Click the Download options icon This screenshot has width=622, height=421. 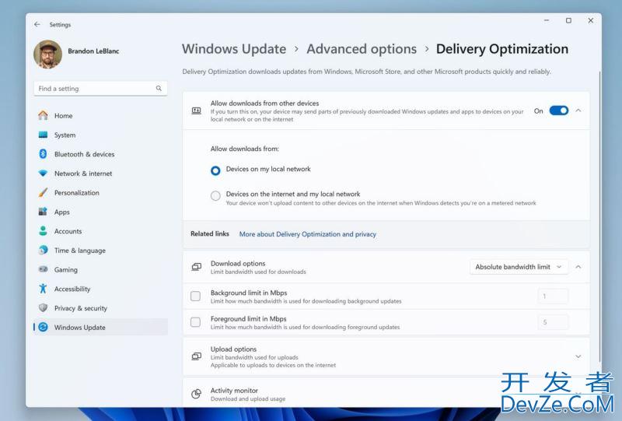[x=197, y=267]
